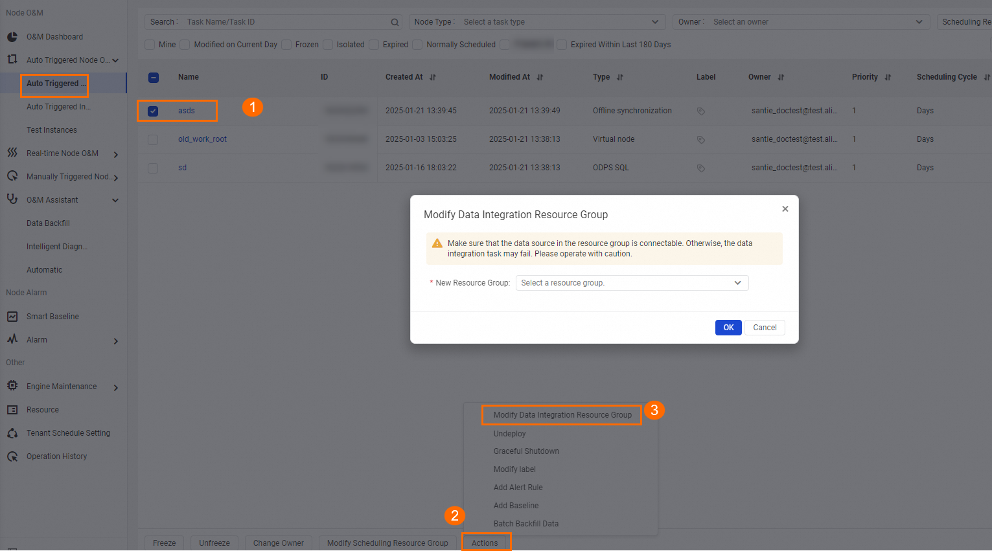The height and width of the screenshot is (551, 992).
Task: Sort by Modified At column arrows
Action: [x=540, y=77]
